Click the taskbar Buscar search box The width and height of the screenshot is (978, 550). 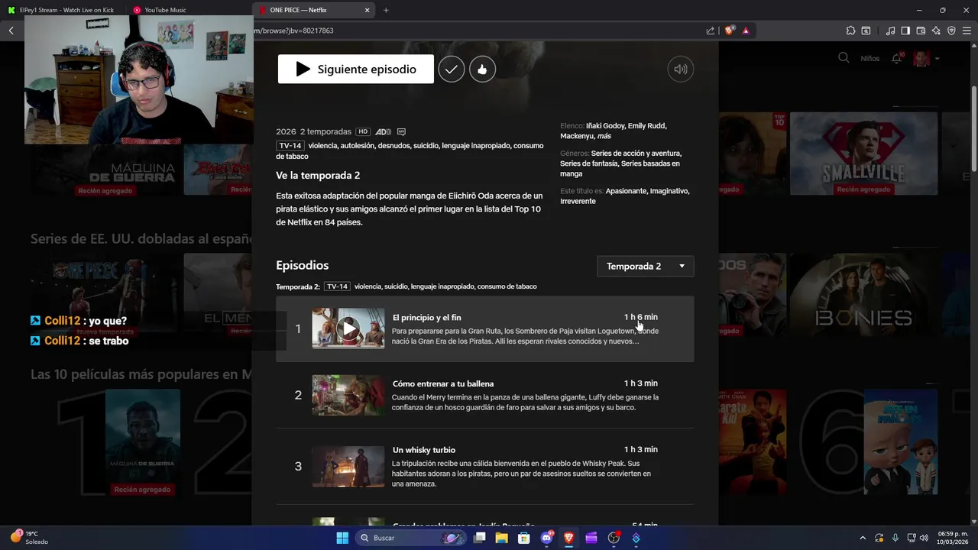[413, 538]
